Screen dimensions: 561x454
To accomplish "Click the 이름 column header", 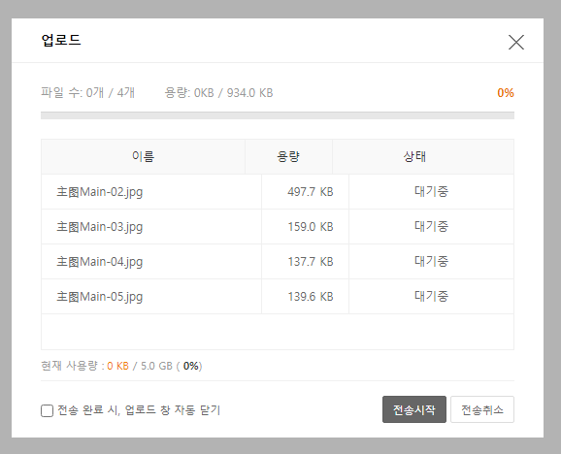I will 143,156.
